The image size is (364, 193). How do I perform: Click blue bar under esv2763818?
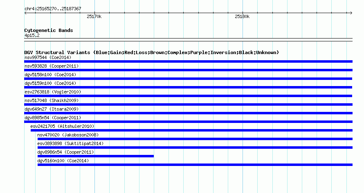tap(188, 96)
